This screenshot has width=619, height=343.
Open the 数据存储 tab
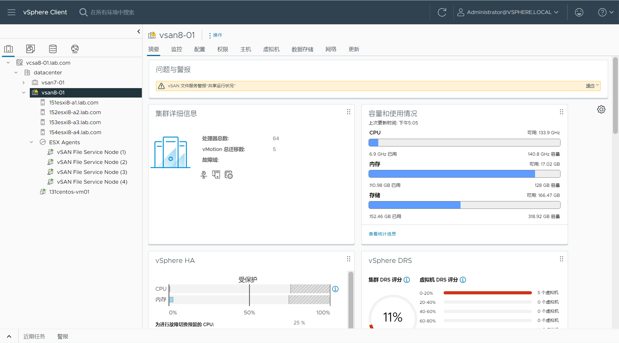(x=303, y=49)
